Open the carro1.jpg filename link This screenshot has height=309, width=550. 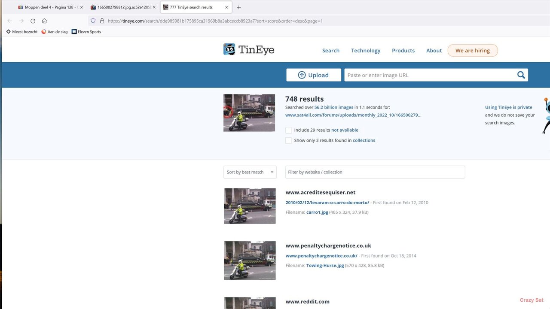coord(317,212)
